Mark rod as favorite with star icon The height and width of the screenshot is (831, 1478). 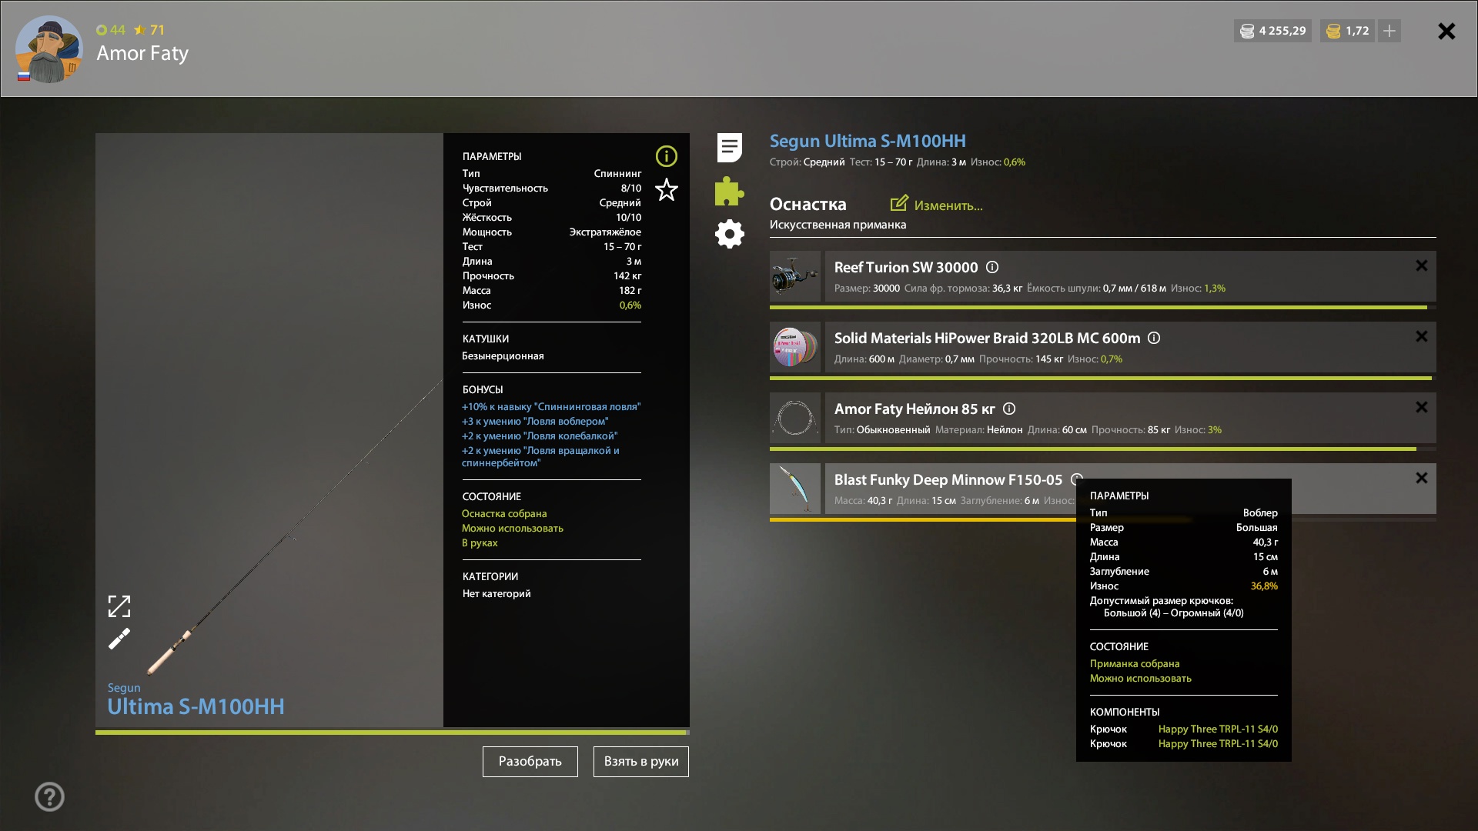(x=666, y=189)
